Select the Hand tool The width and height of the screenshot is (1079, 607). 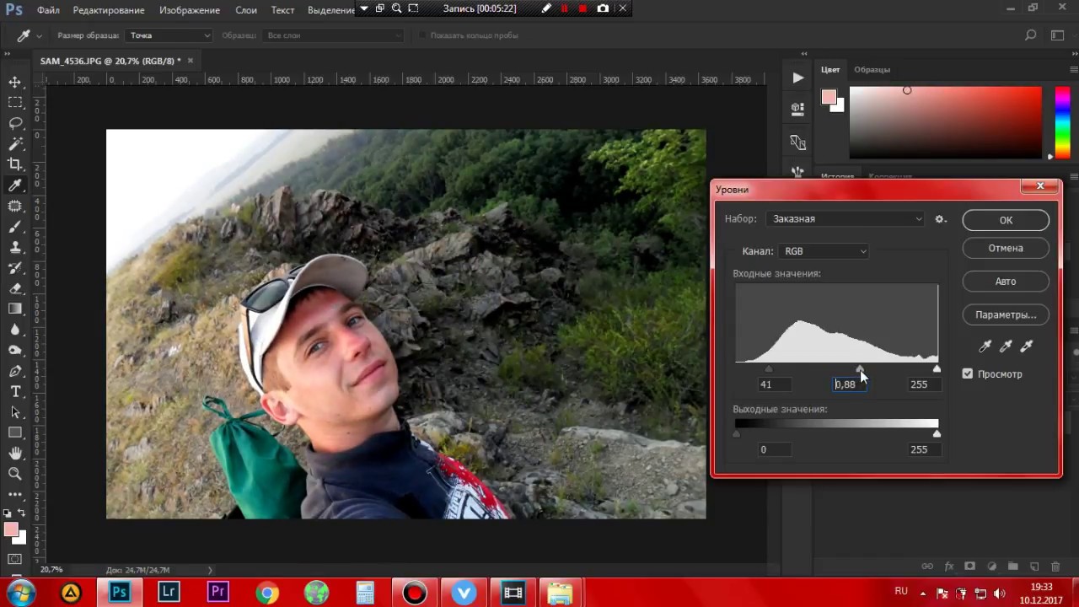point(15,454)
